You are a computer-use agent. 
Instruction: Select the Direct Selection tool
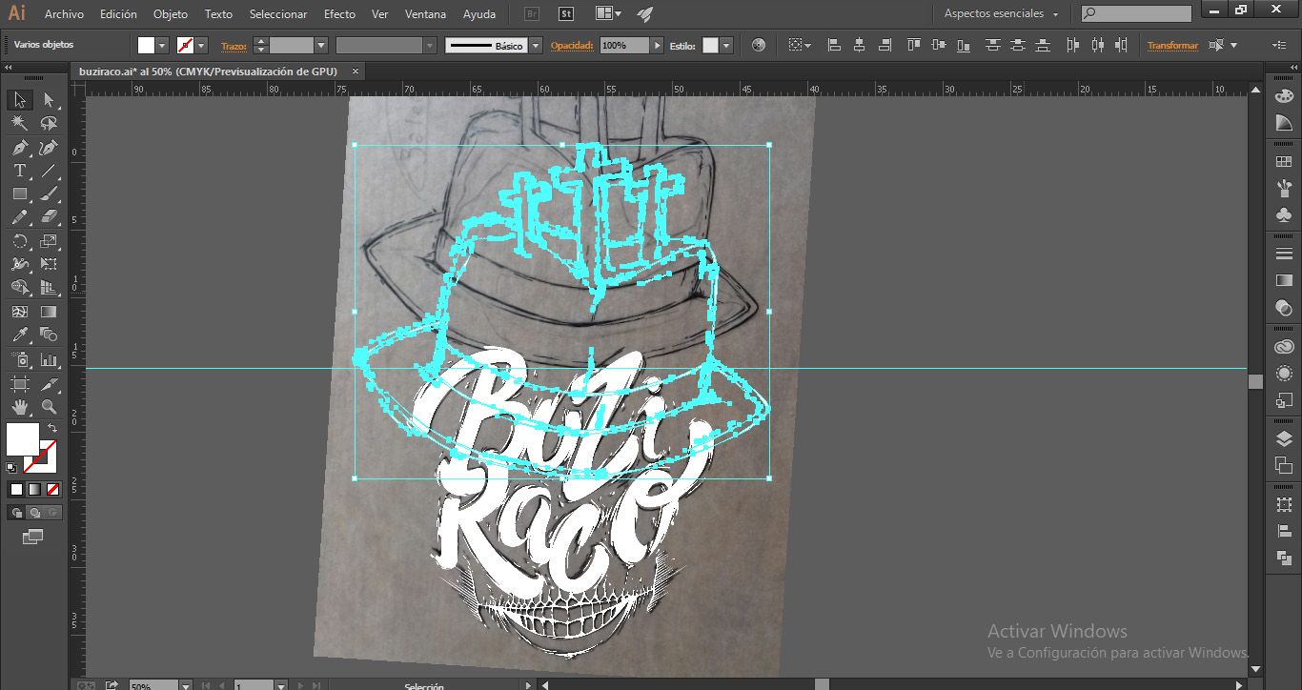49,100
